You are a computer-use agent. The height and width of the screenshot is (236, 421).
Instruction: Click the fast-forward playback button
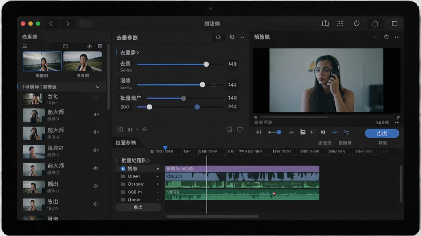[x=323, y=132]
